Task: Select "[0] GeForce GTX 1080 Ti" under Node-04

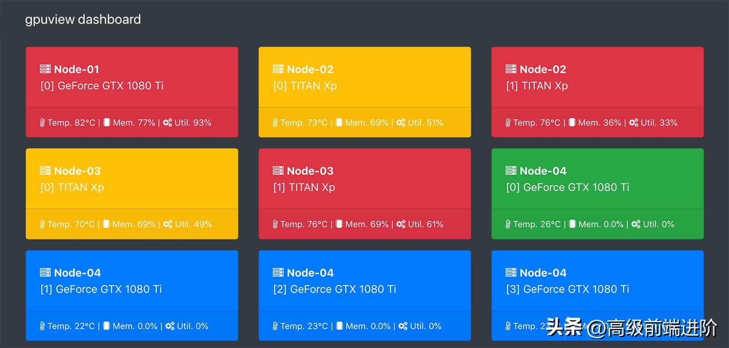Action: [x=568, y=187]
